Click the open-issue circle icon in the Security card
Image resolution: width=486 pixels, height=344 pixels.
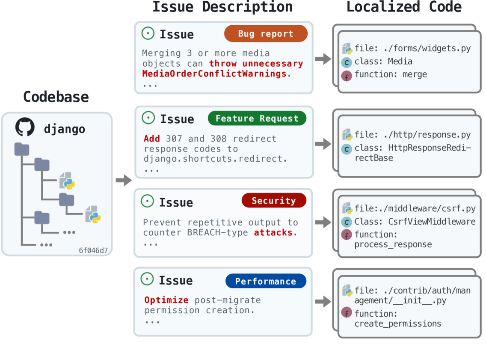[x=147, y=201]
